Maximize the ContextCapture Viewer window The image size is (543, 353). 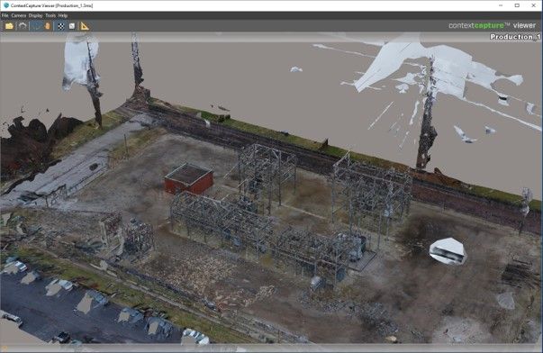[517, 5]
